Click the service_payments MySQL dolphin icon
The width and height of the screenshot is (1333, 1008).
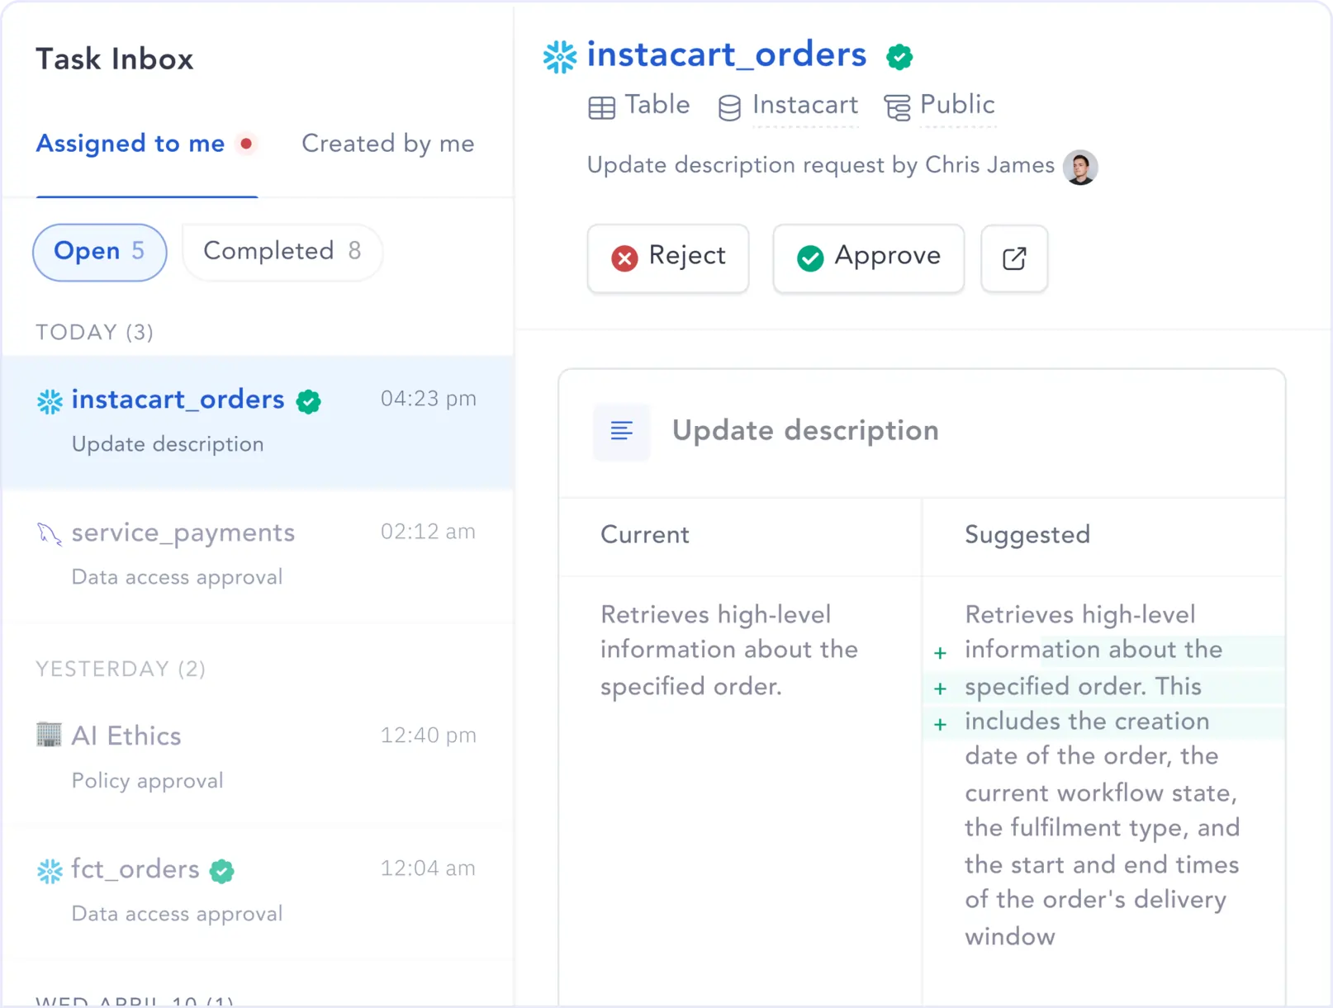pyautogui.click(x=49, y=534)
